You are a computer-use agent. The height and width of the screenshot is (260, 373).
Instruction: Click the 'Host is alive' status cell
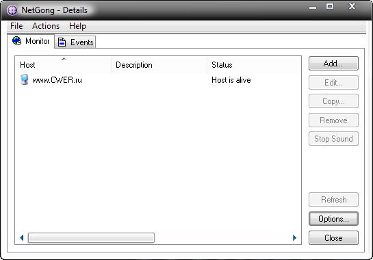pos(231,79)
